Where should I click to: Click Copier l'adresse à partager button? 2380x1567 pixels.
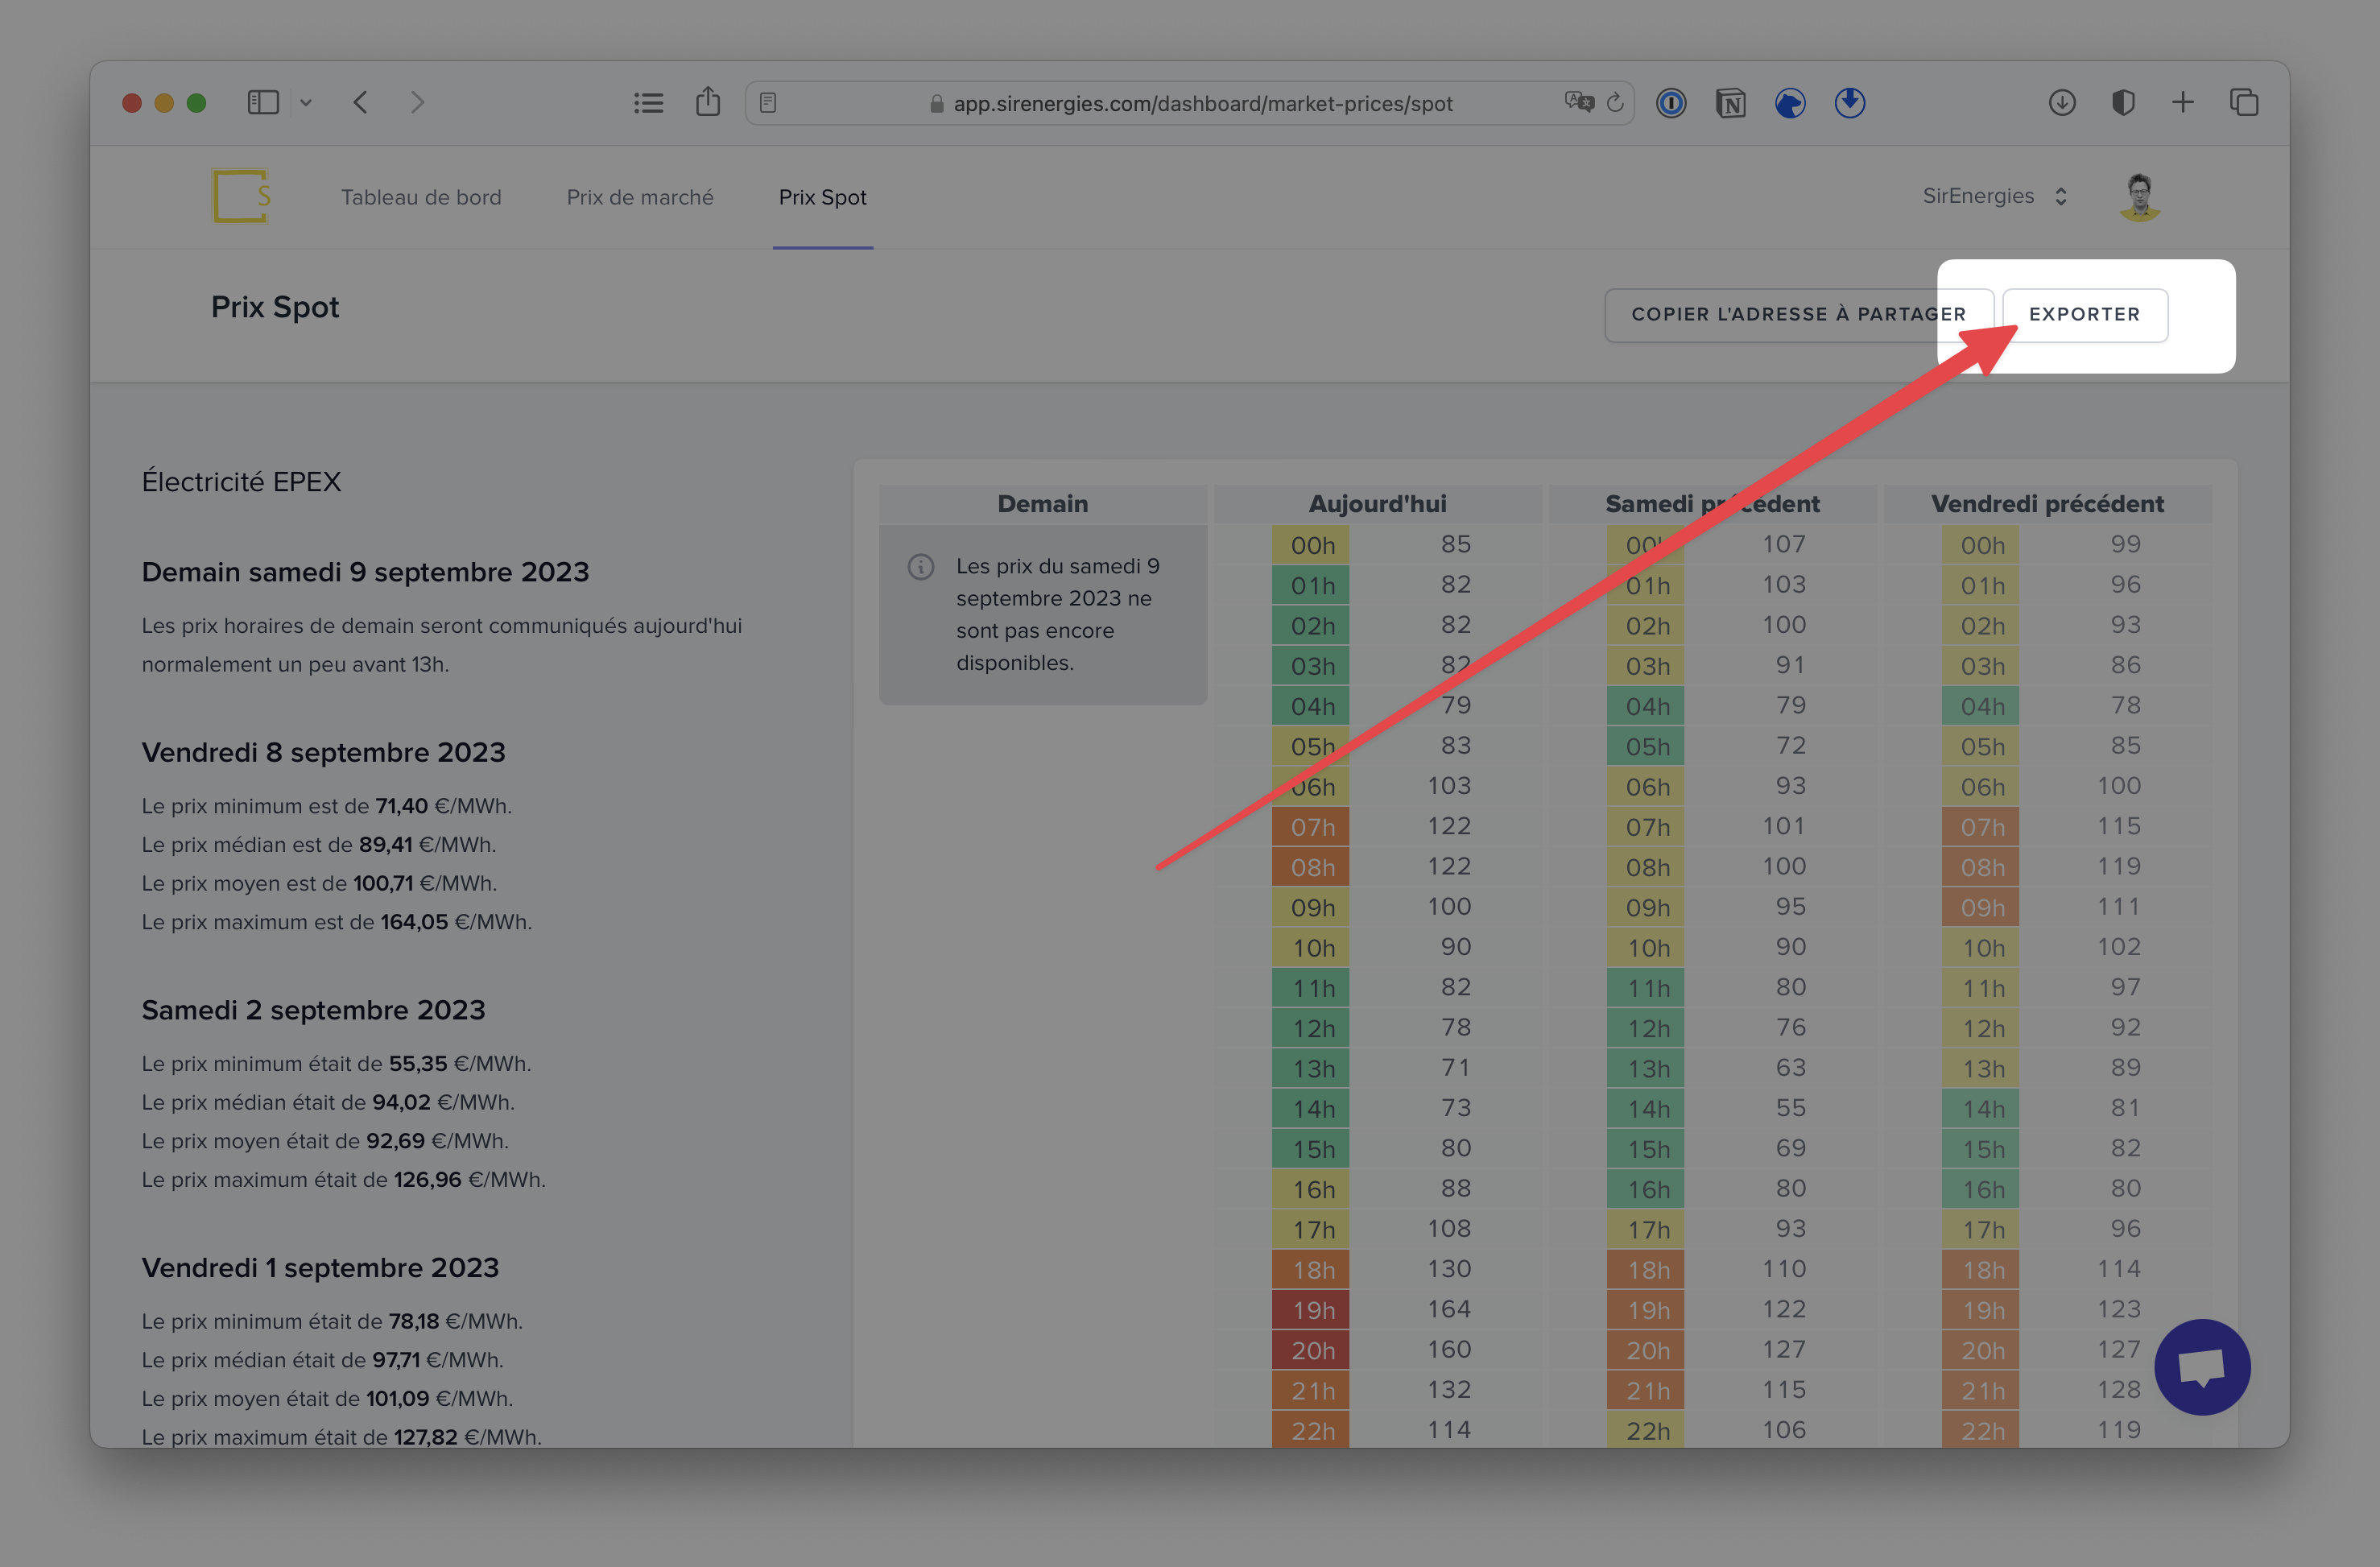click(1797, 314)
